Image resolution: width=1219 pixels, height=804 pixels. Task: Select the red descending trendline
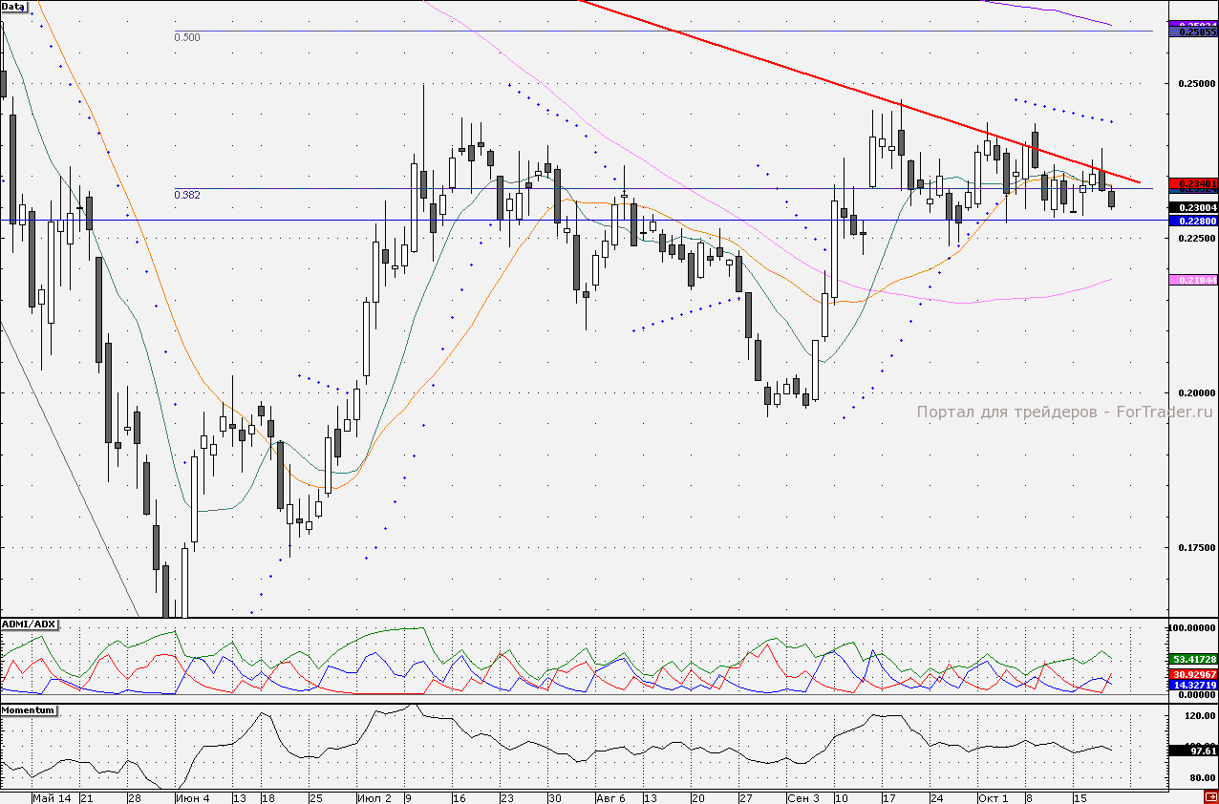pyautogui.click(x=860, y=92)
